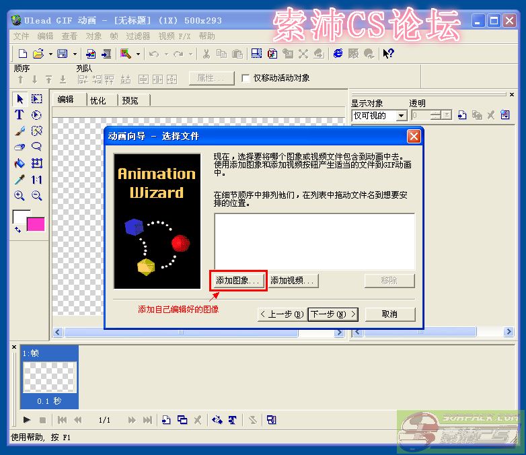
Task: Click the white foreground color swatch
Action: coord(20,217)
